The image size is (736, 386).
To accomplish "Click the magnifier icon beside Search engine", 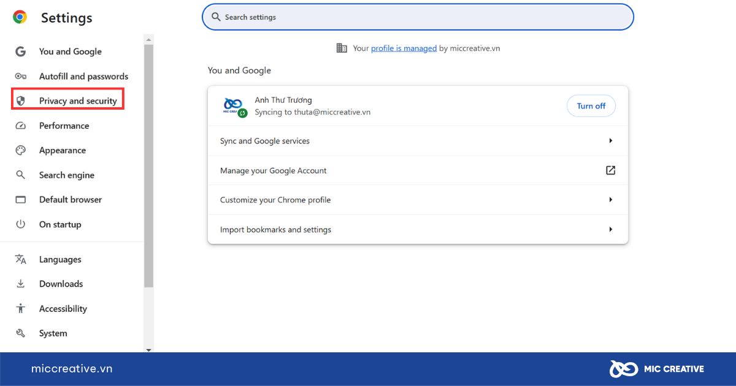I will pos(21,175).
